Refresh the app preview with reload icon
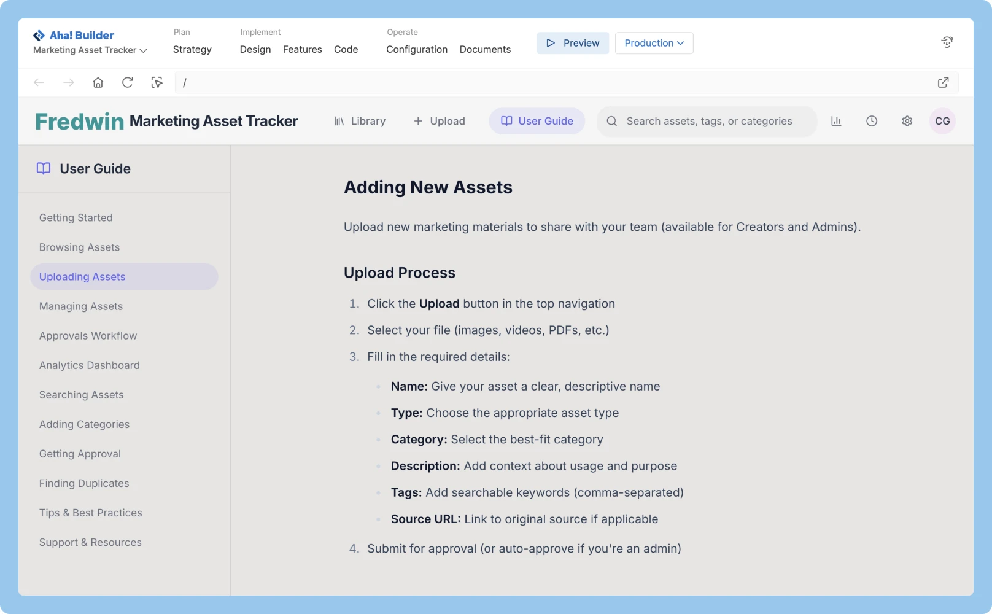The height and width of the screenshot is (614, 992). pyautogui.click(x=127, y=82)
